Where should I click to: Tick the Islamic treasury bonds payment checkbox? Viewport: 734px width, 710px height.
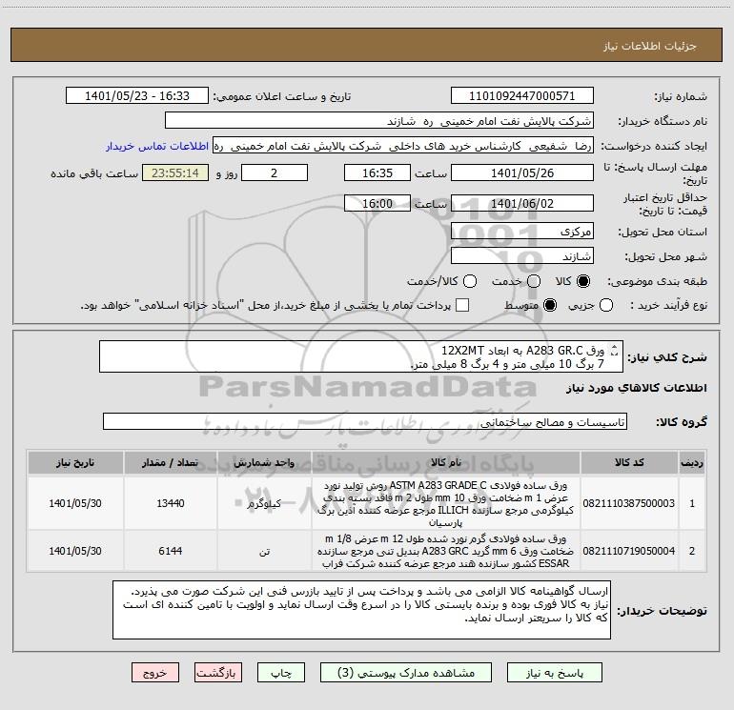(462, 305)
